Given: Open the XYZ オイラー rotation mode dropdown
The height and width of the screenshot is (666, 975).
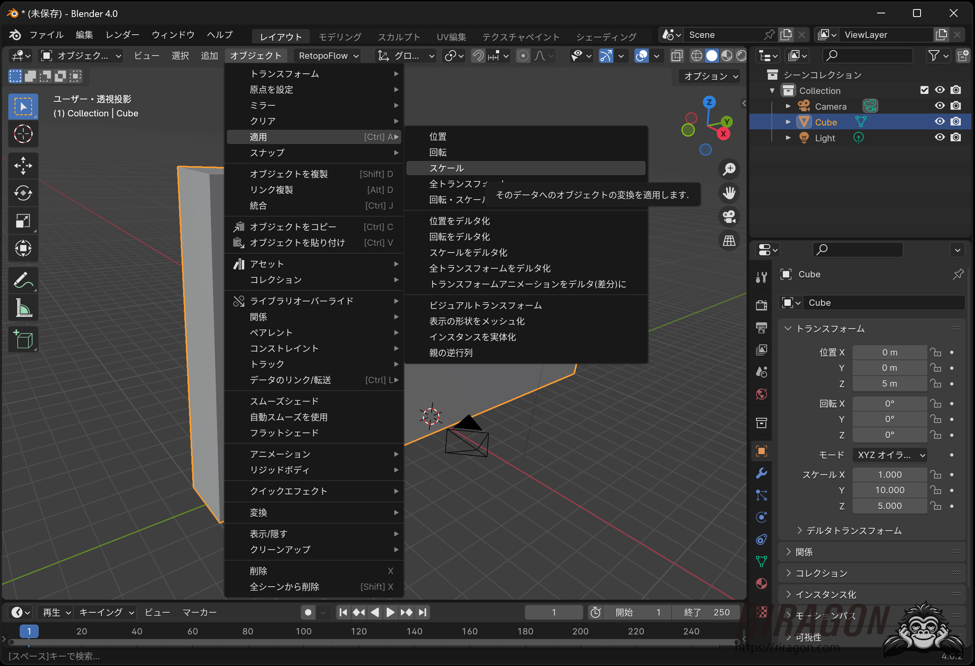Looking at the screenshot, I should point(889,455).
